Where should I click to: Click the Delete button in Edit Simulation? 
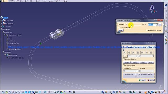coord(143,63)
